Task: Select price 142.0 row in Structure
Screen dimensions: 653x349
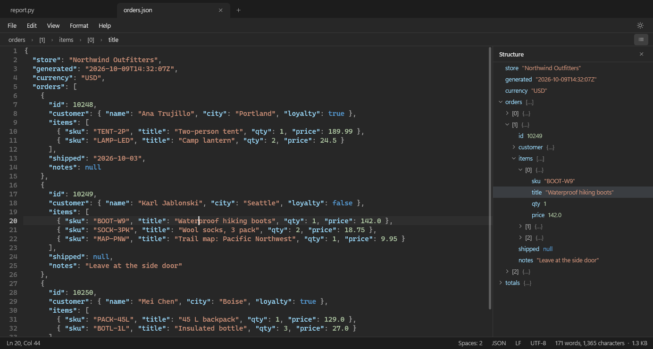Action: [x=573, y=215]
